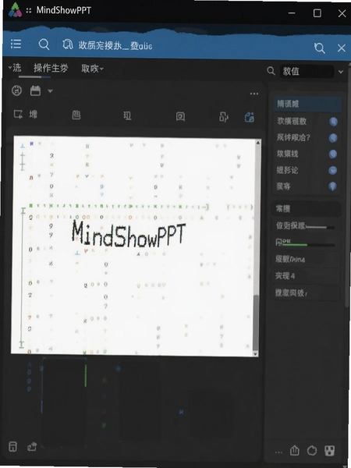Select the highlighted "精须臧" panel header

(x=307, y=104)
